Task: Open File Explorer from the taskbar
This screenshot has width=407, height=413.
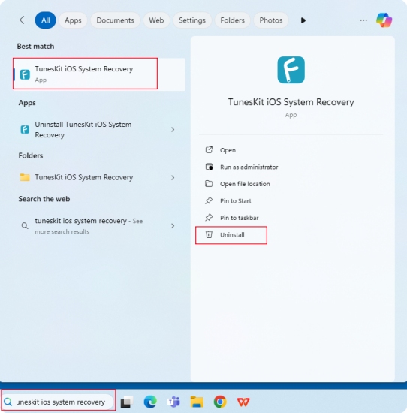Action: [x=197, y=402]
